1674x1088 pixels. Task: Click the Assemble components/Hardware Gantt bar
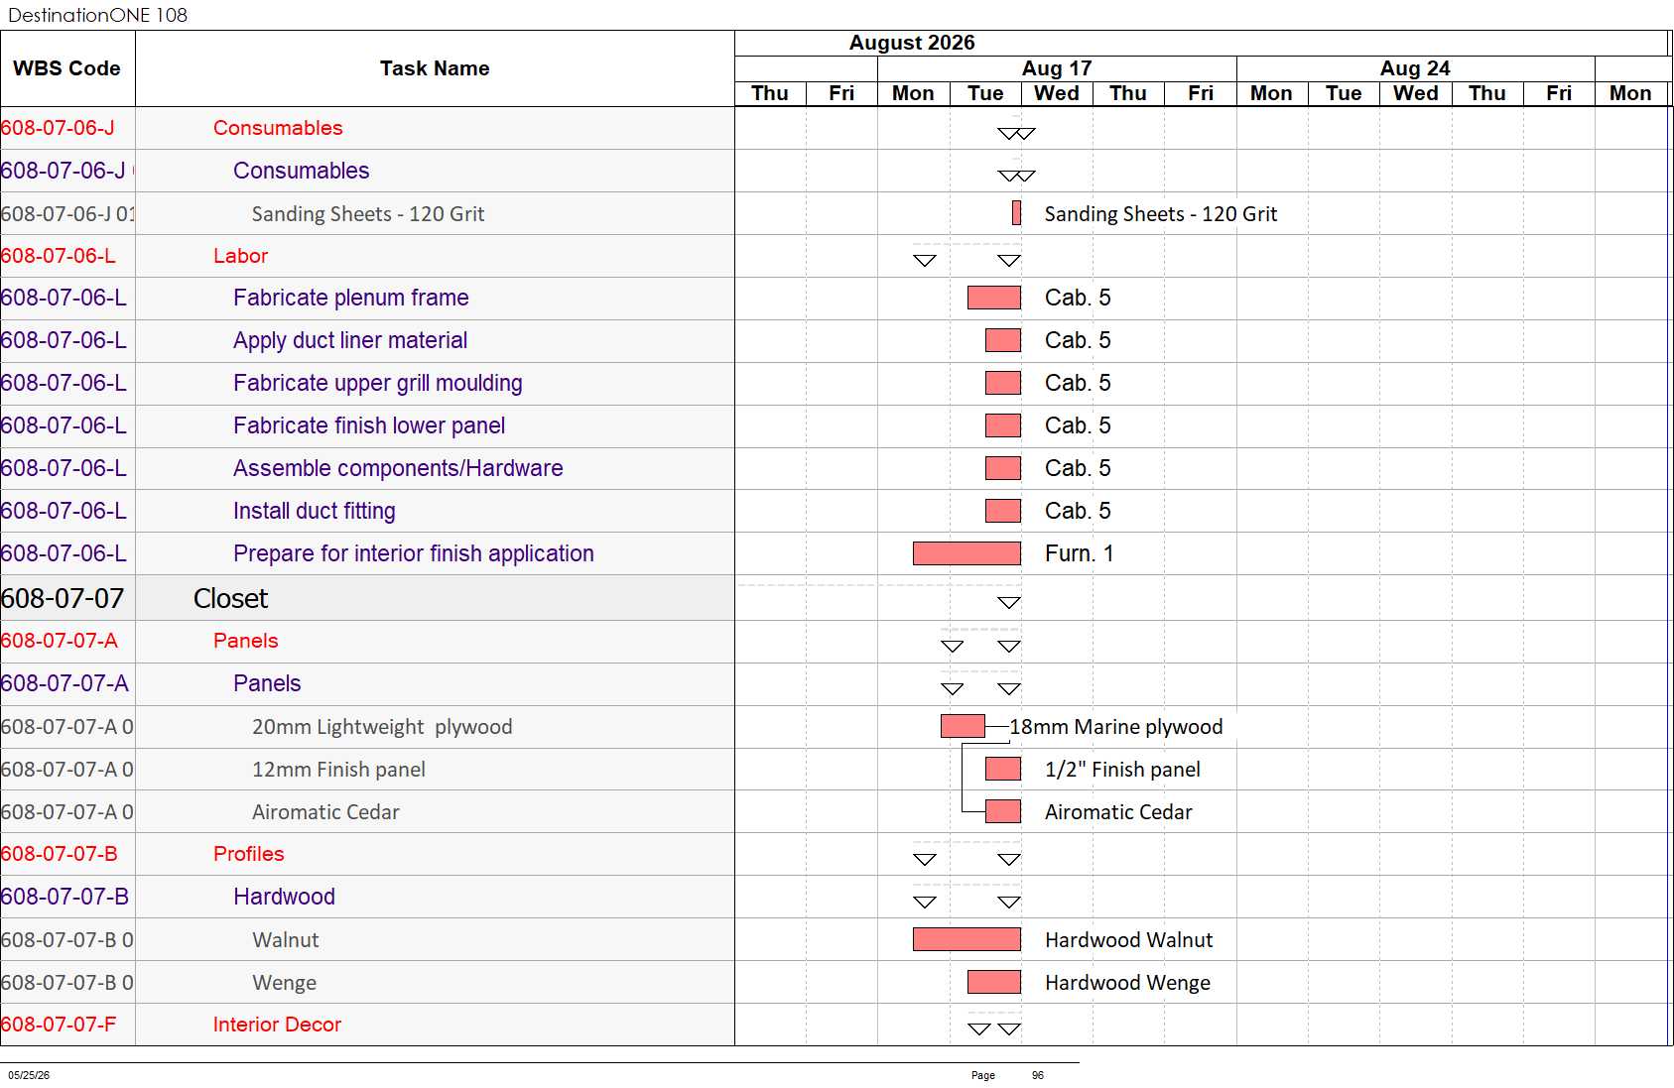1003,468
